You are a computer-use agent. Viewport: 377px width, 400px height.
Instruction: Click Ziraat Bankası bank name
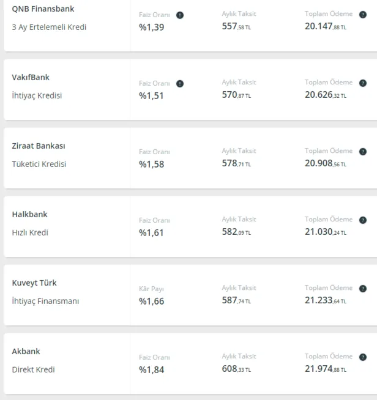coord(39,146)
